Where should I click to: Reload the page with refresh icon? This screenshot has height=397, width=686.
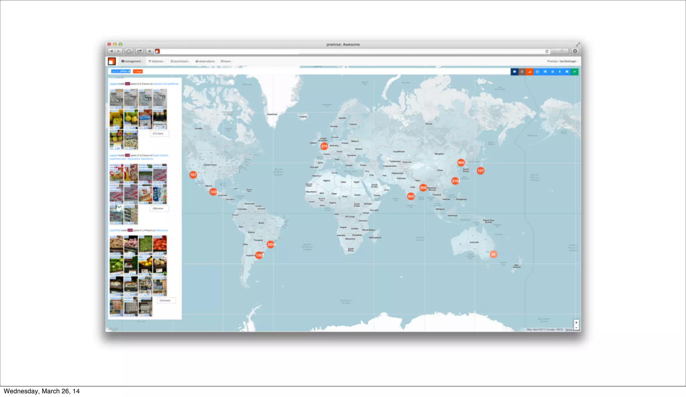pyautogui.click(x=547, y=51)
